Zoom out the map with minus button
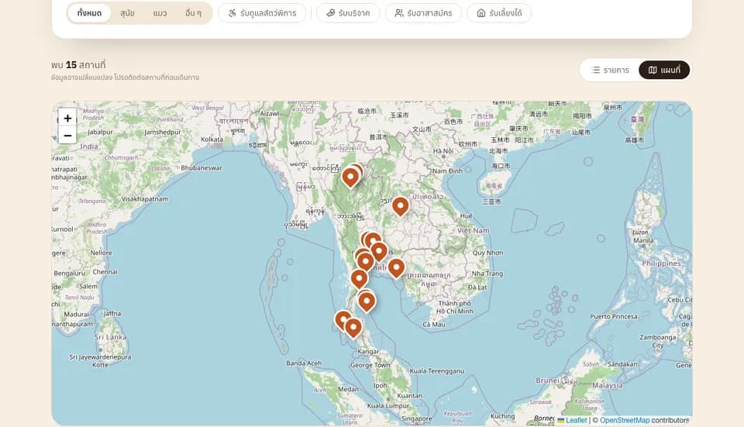This screenshot has width=744, height=427. 67,135
